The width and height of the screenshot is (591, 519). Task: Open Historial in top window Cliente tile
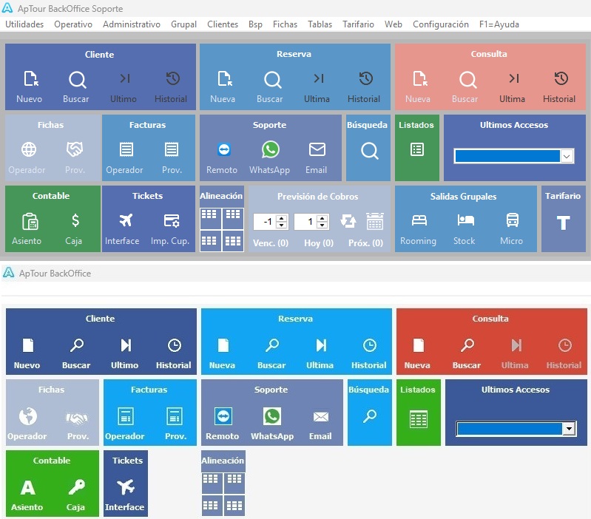[171, 87]
